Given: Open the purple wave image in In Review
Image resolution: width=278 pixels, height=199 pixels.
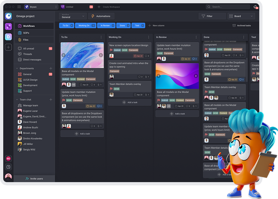Looking at the screenshot, I should coord(177,76).
